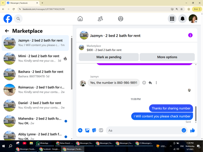Open File Explorer from the taskbar
The width and height of the screenshot is (203, 152).
coord(31,143)
